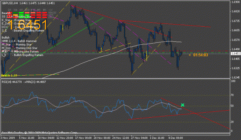Select the MACD indicator row label
241x140 pixels.
[52, 13]
